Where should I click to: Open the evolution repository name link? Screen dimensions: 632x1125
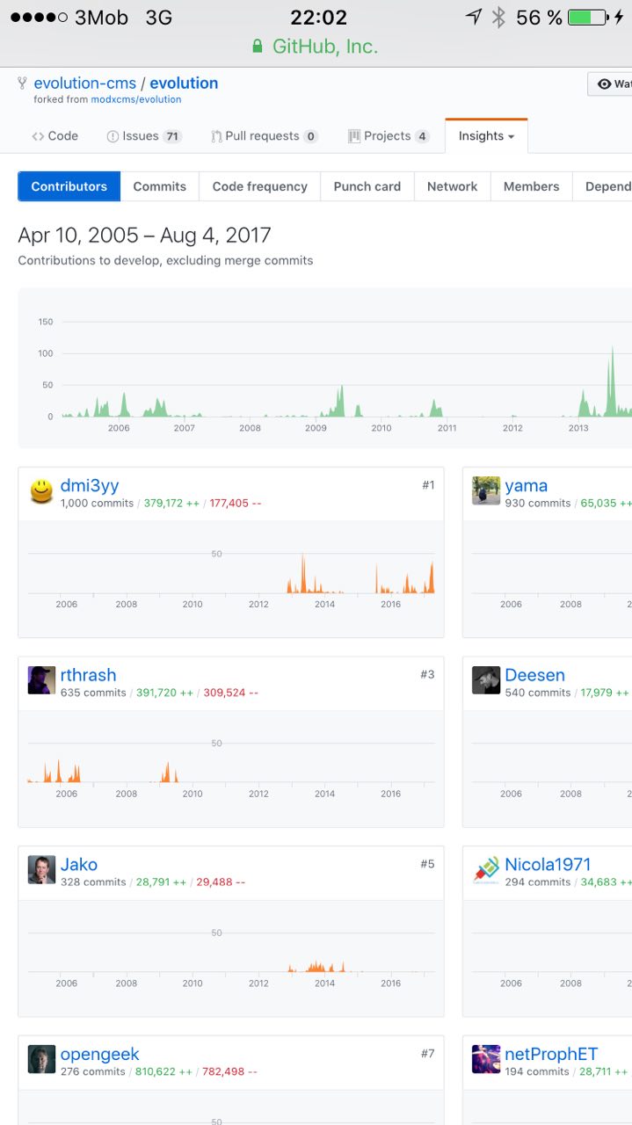pyautogui.click(x=184, y=83)
